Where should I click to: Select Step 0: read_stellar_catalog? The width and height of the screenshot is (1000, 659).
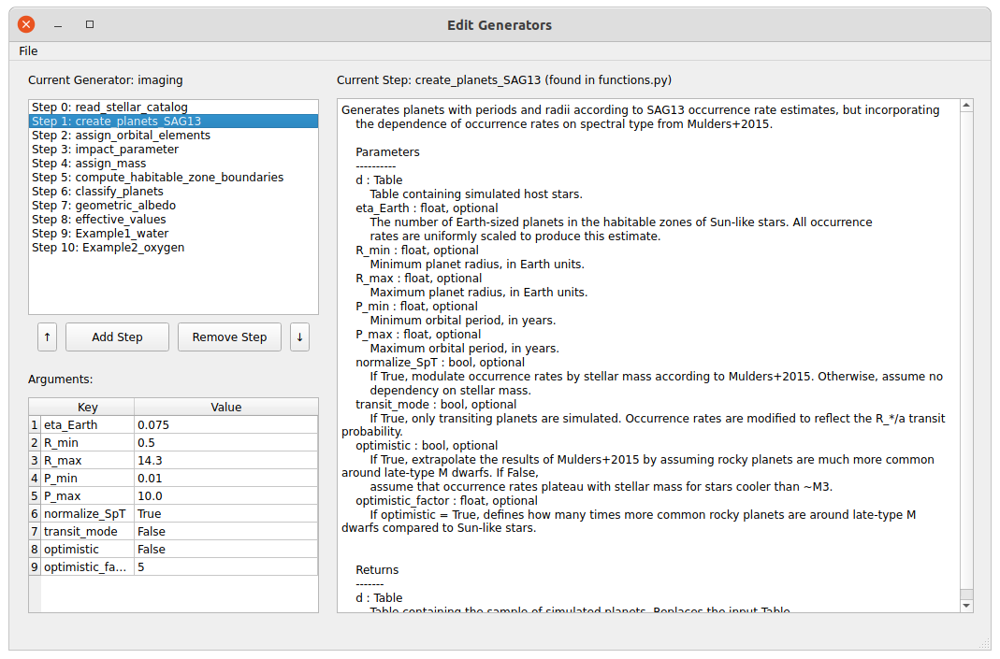[173, 107]
